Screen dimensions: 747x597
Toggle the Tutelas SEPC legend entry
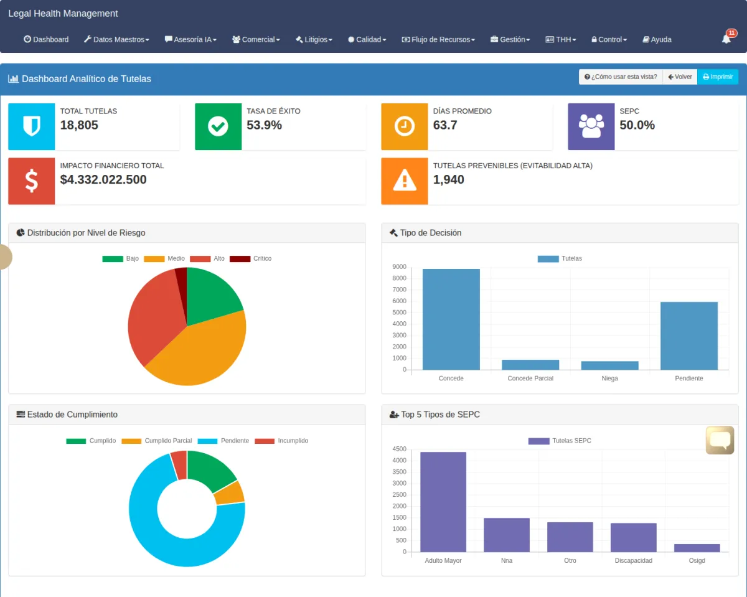coord(560,441)
